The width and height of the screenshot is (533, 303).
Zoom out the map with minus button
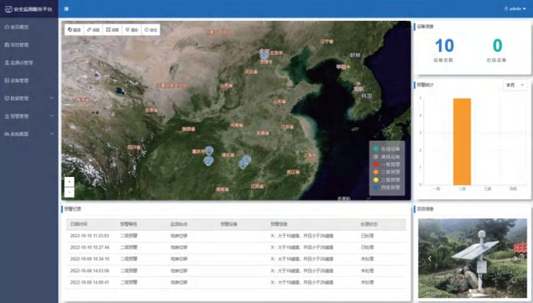pyautogui.click(x=69, y=192)
